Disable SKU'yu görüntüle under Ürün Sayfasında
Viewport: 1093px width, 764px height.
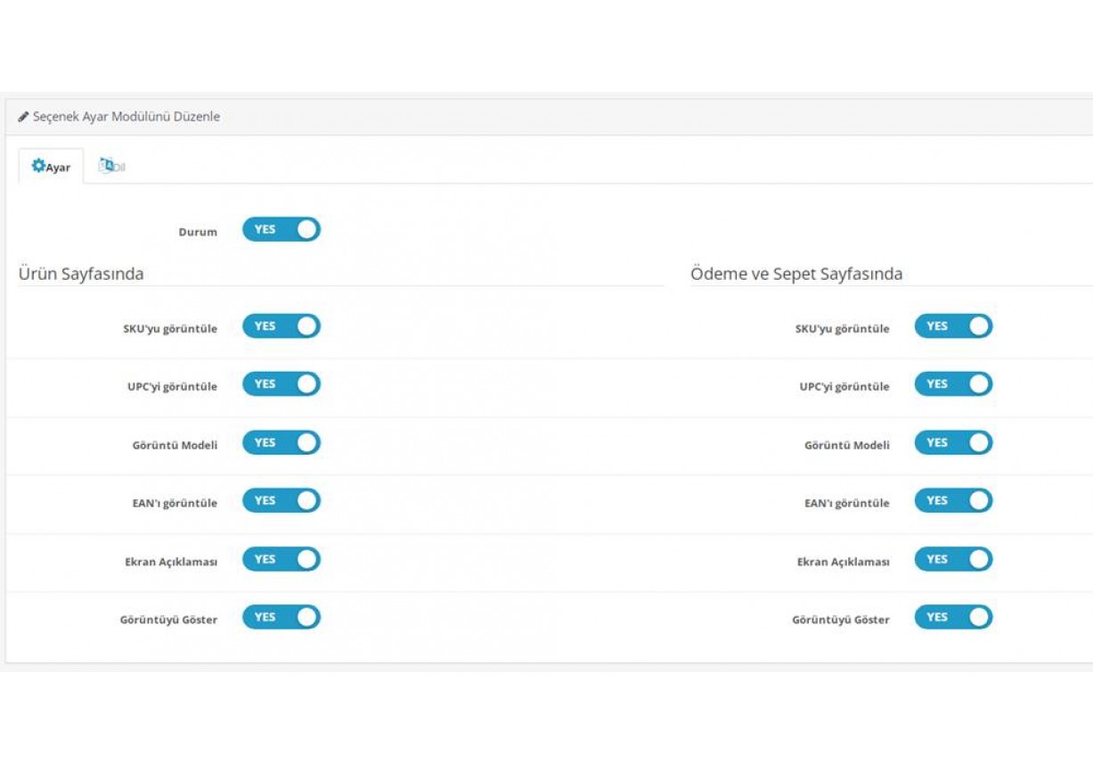click(x=281, y=326)
